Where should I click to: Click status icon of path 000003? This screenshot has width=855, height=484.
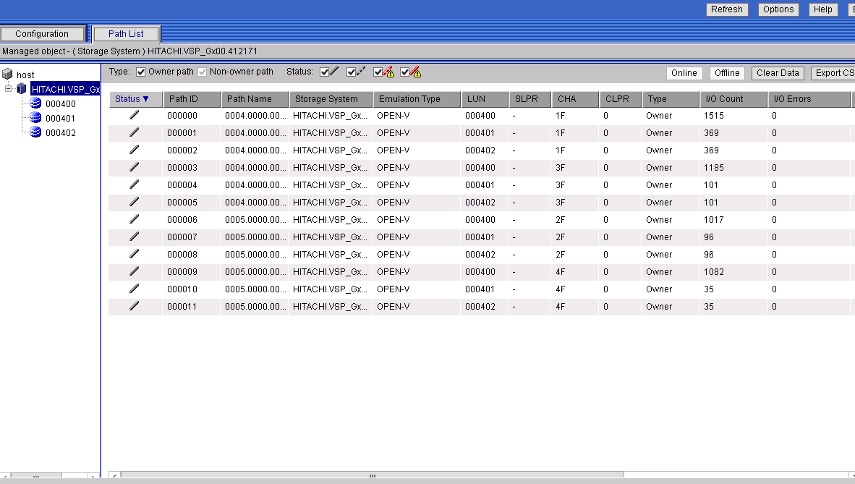[x=134, y=168]
